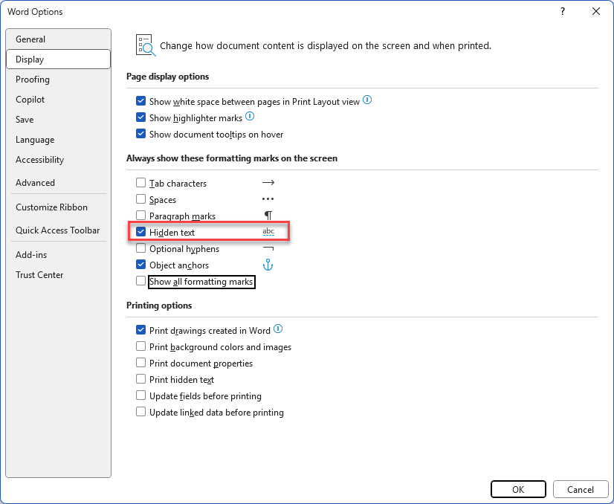Viewport: 614px width, 504px height.
Task: Click the blue object anchor symbol
Action: pyautogui.click(x=268, y=265)
